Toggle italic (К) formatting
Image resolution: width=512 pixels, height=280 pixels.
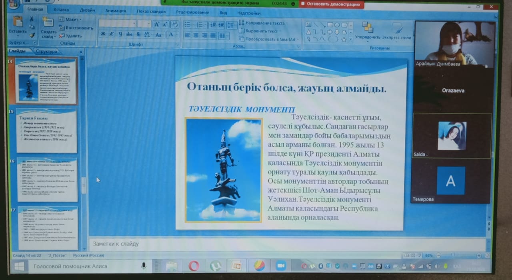click(x=112, y=34)
